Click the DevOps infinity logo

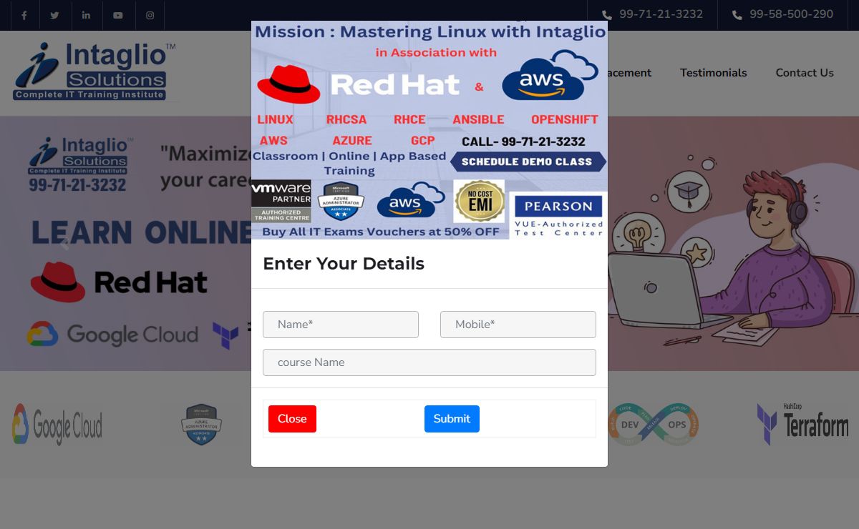click(653, 425)
